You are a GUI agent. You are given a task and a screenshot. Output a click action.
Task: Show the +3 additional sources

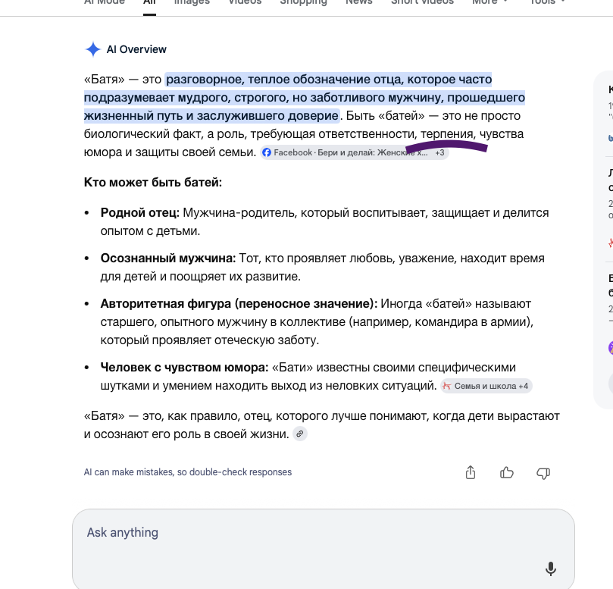point(439,152)
